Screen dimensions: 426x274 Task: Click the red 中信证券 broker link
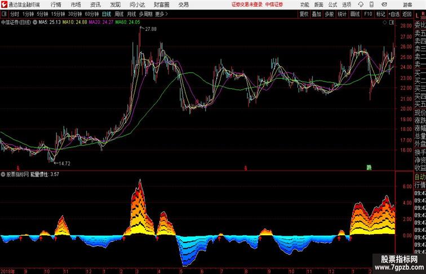point(274,5)
